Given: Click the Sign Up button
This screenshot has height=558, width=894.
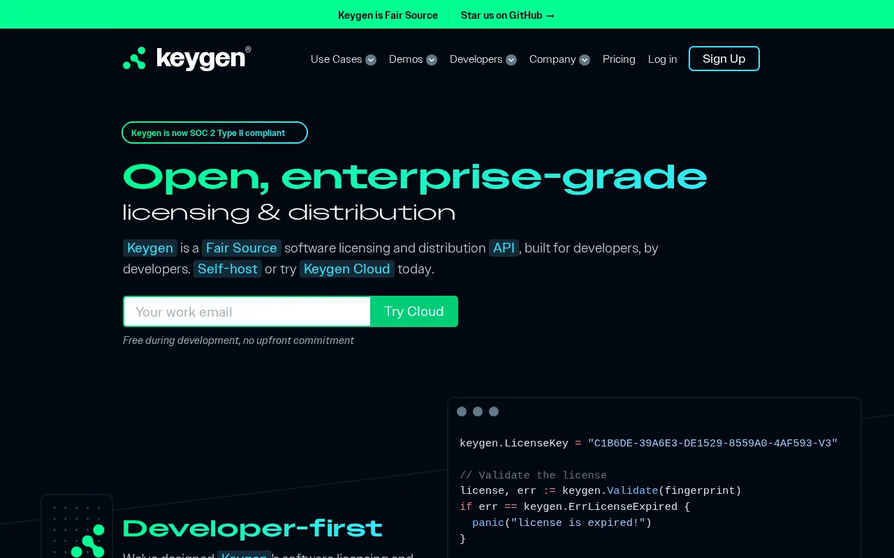Looking at the screenshot, I should click(x=724, y=59).
